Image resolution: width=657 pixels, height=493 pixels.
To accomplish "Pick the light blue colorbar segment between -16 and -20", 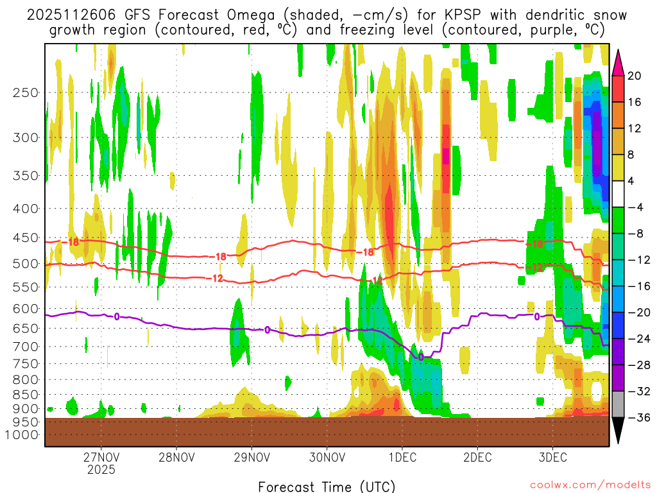I will point(618,299).
